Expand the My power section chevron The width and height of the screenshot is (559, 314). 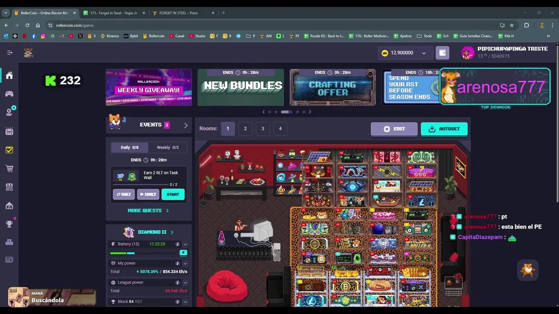pyautogui.click(x=185, y=263)
